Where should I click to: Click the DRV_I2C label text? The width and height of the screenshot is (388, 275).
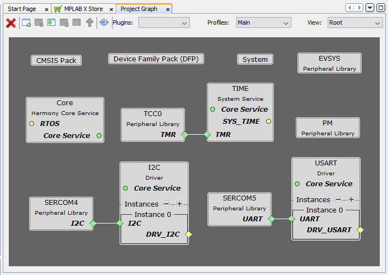(x=162, y=234)
